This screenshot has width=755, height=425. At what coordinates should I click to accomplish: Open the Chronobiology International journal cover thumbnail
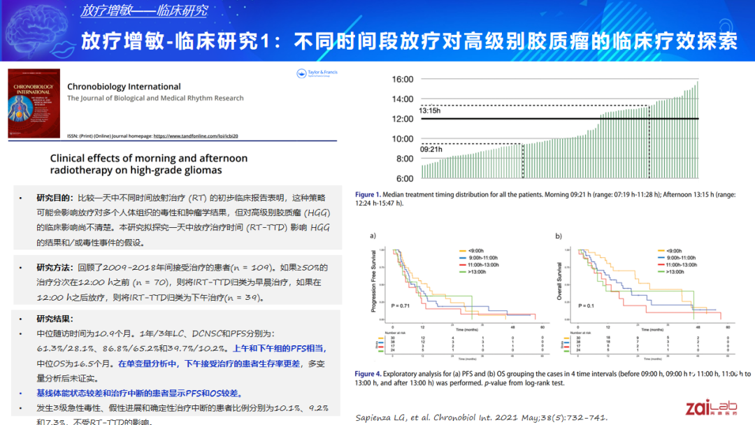[34, 103]
